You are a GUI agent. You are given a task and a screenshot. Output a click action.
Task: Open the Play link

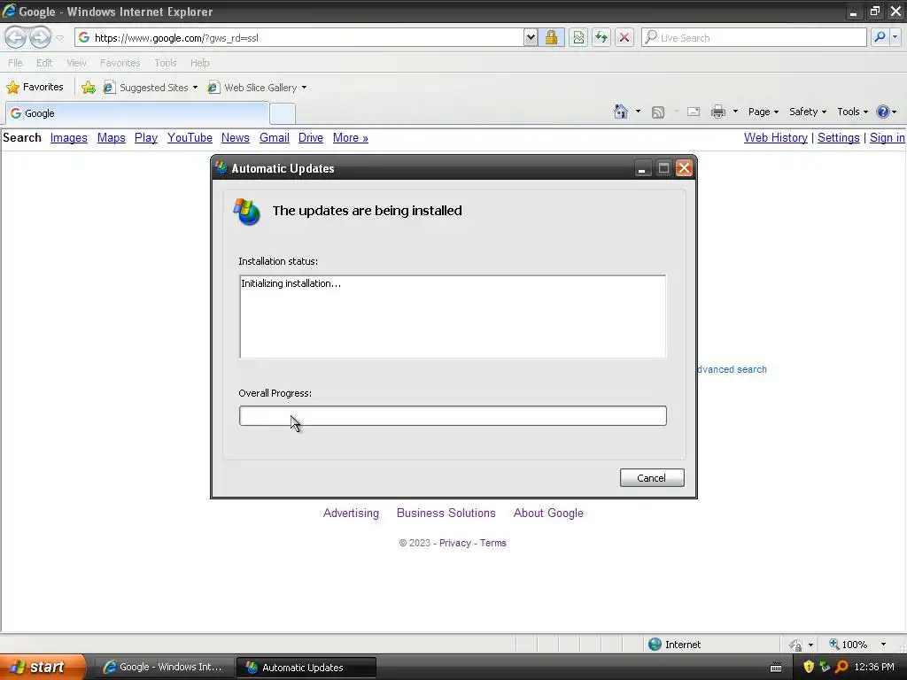click(146, 137)
